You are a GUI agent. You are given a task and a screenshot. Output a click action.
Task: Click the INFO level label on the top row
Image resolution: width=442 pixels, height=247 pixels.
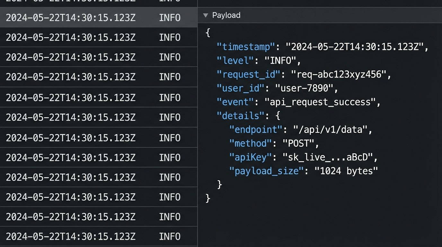coord(170,18)
